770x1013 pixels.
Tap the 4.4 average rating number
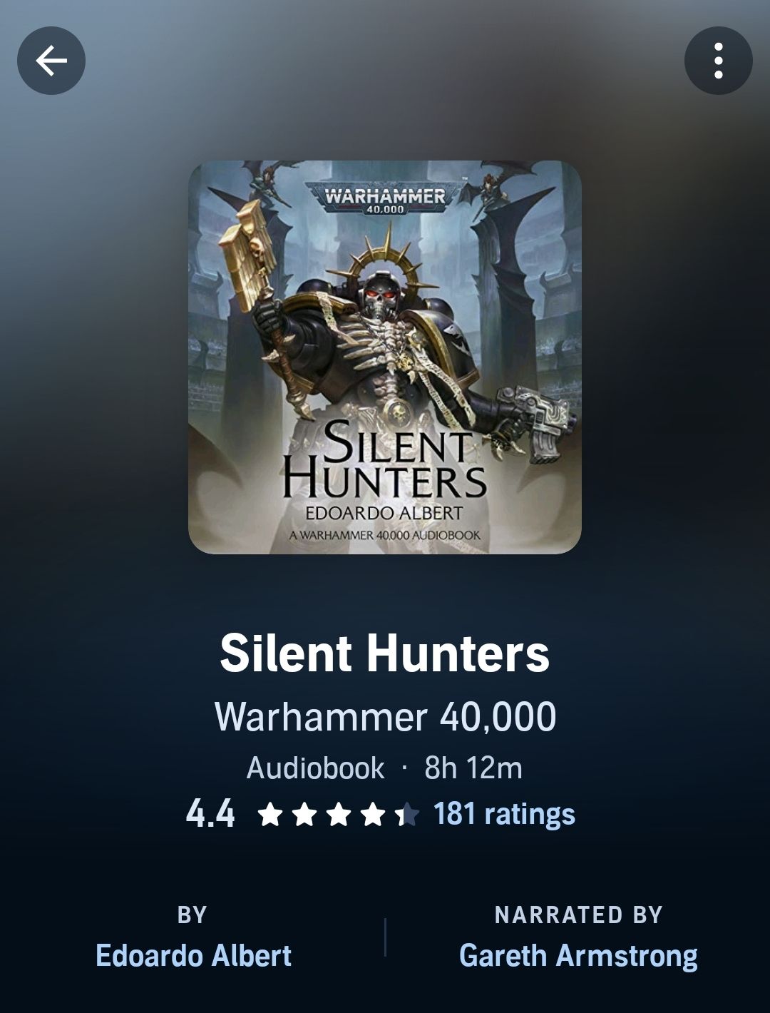210,813
